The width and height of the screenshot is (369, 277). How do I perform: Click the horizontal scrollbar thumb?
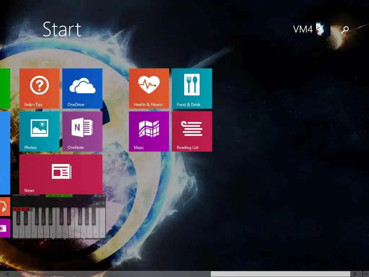(280, 274)
